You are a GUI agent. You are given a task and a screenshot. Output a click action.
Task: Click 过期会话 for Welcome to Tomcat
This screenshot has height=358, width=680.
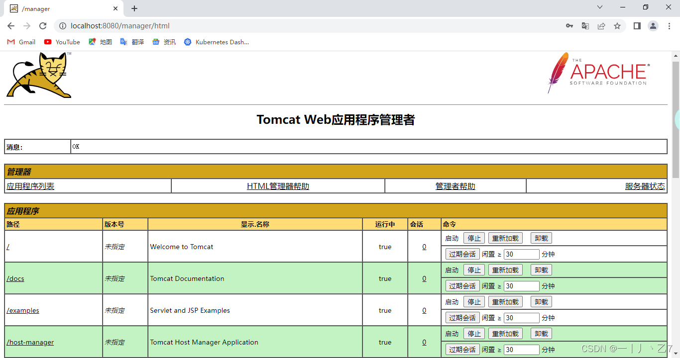pos(462,254)
